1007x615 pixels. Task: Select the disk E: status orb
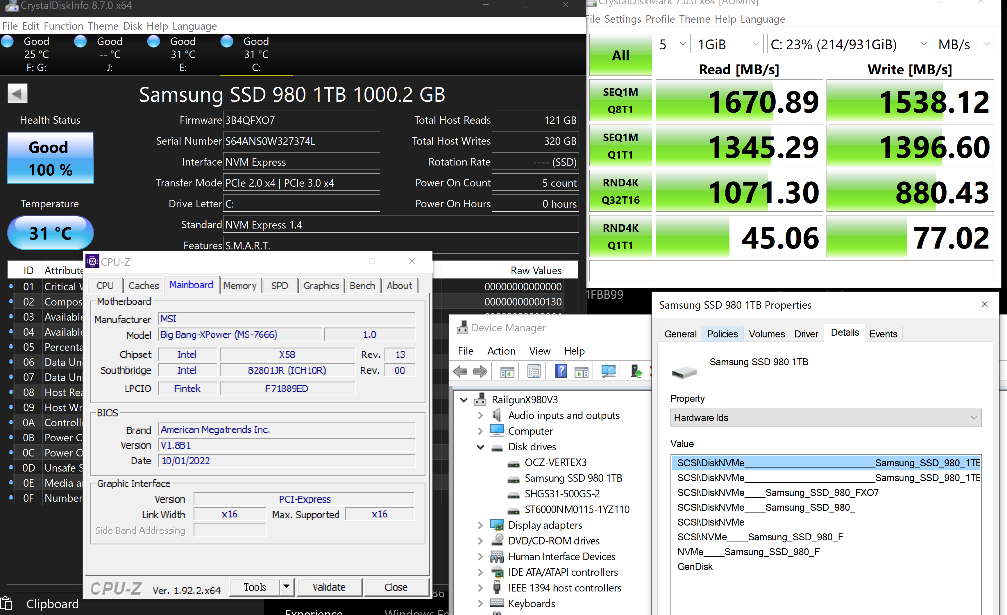pos(153,41)
